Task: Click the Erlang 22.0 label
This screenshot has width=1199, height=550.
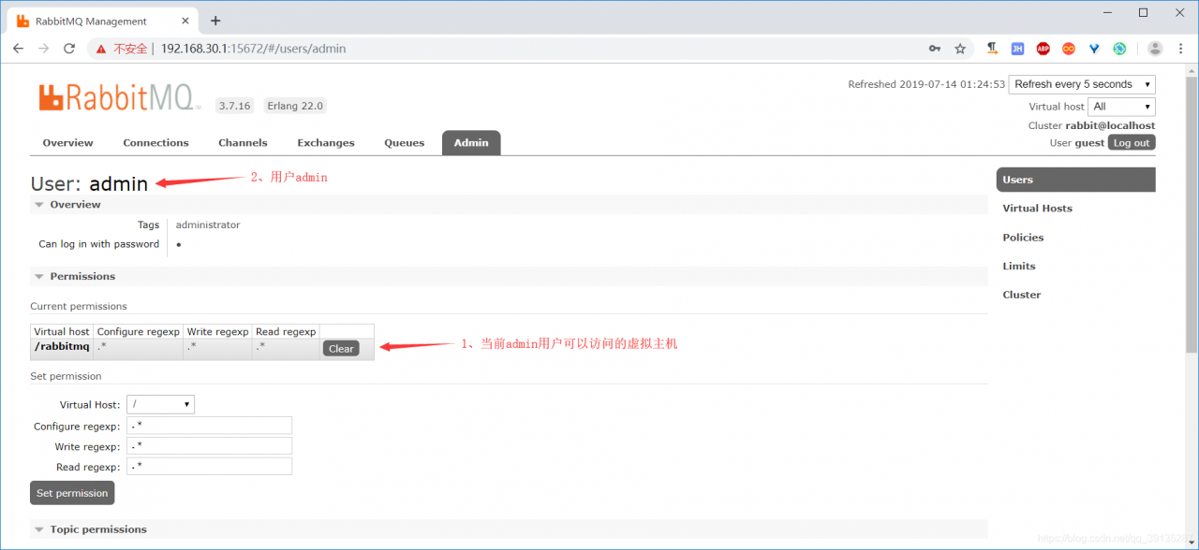Action: 295,106
